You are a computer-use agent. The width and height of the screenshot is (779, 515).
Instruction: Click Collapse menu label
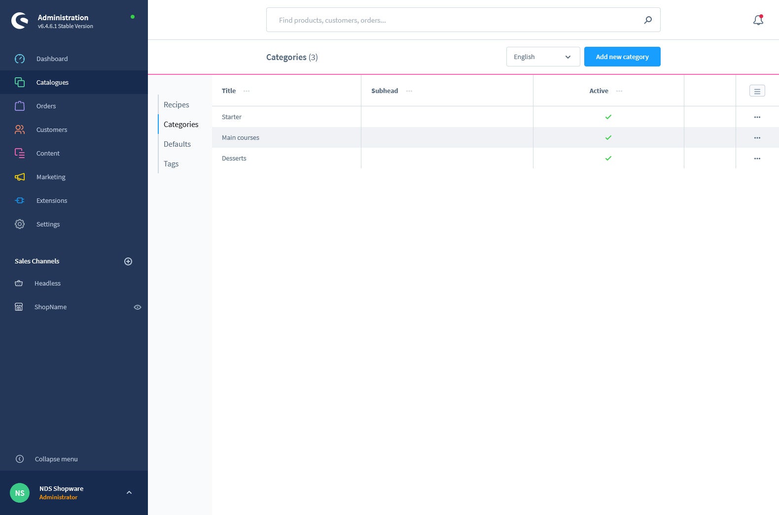56,459
